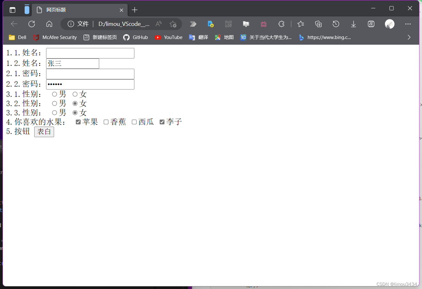The height and width of the screenshot is (289, 422).
Task: Go to the home page icon
Action: click(49, 24)
